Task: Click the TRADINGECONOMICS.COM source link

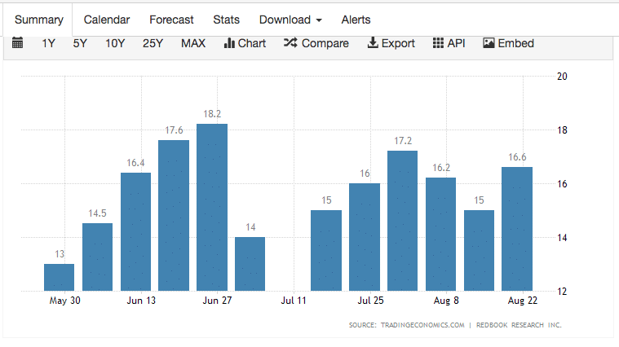Action: (422, 325)
